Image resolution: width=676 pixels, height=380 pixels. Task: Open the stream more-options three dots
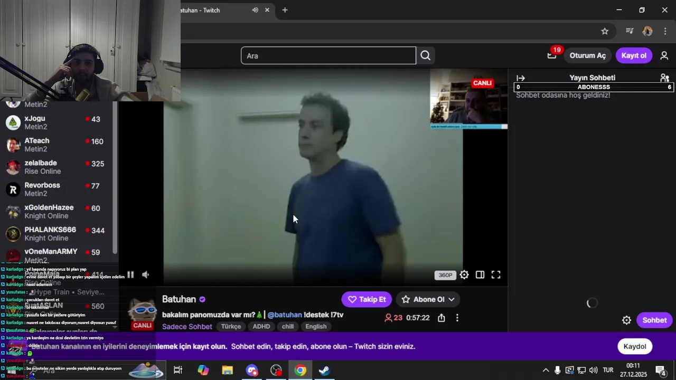(457, 318)
